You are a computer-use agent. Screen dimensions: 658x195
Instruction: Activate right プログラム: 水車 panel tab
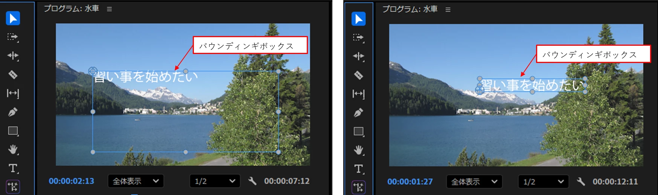(410, 9)
